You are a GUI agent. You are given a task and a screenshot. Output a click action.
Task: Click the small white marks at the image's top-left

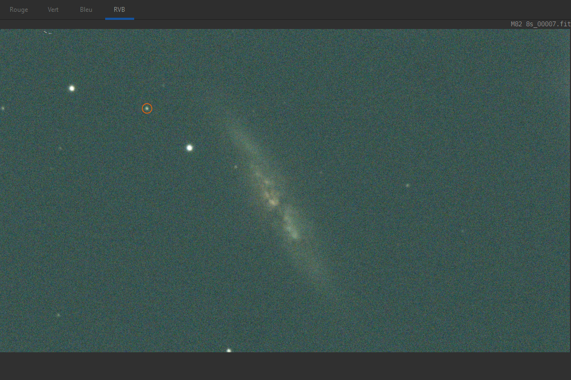[47, 33]
